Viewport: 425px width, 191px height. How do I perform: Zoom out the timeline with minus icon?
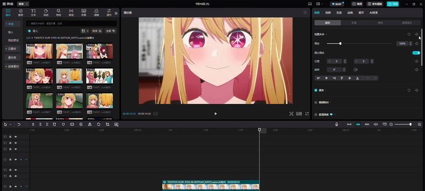click(x=391, y=124)
